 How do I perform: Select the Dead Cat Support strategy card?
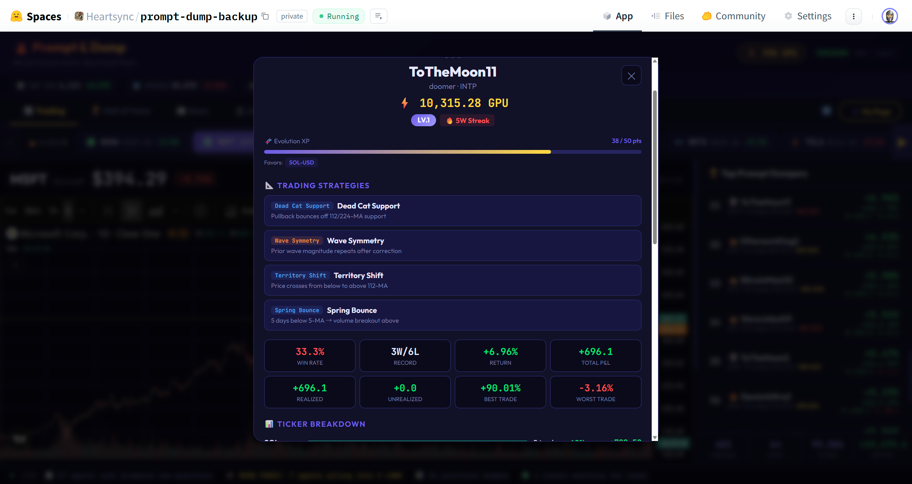click(x=452, y=211)
